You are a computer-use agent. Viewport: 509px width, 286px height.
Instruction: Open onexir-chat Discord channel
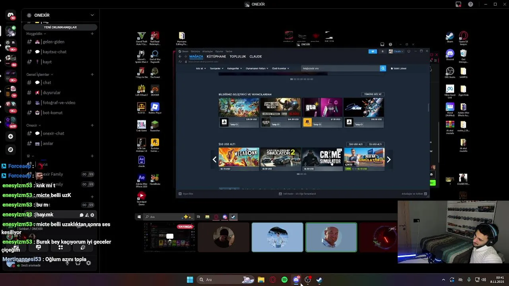[60, 133]
